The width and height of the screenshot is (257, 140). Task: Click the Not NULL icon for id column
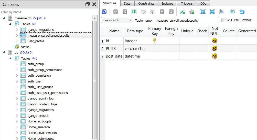pos(215,41)
